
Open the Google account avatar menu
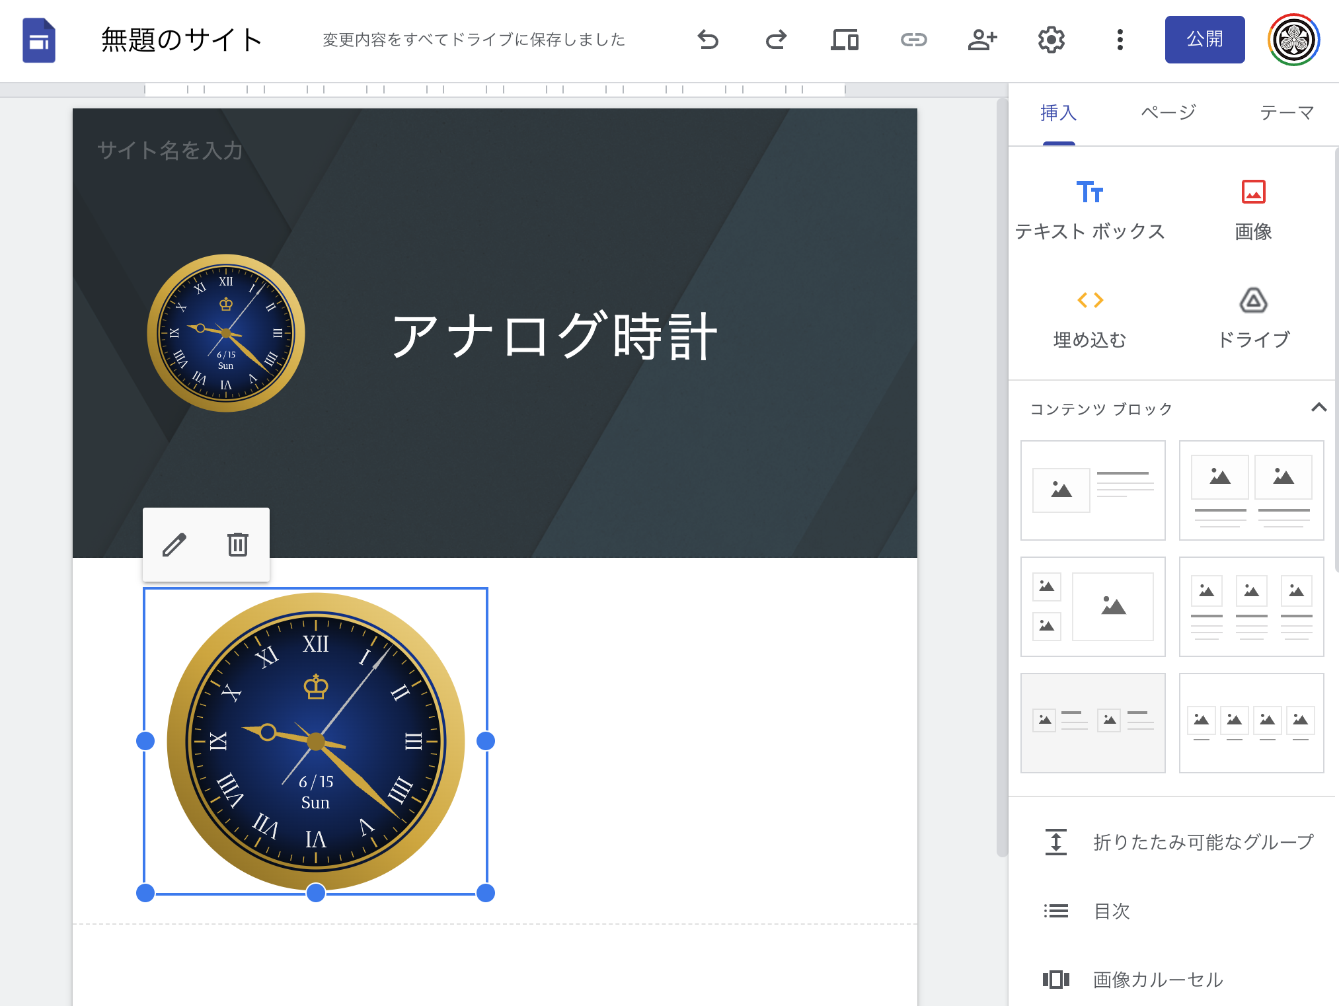pyautogui.click(x=1293, y=40)
